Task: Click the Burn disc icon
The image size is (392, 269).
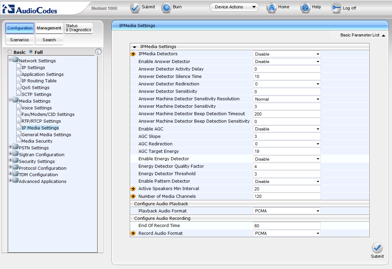Action: pyautogui.click(x=166, y=8)
